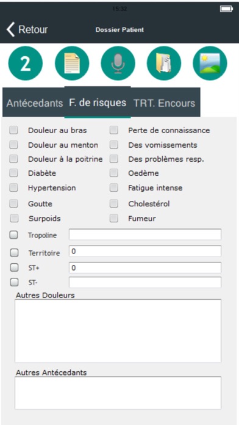Open the TRT. Encours tab
This screenshot has height=425, width=239.
click(x=165, y=103)
